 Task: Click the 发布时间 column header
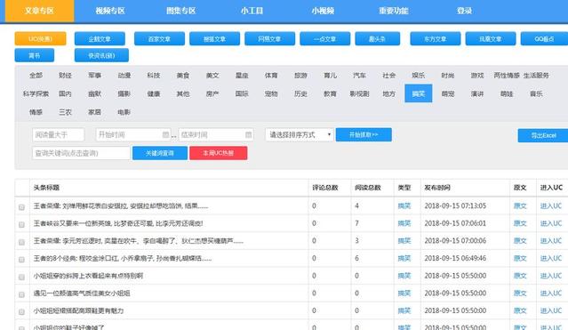click(437, 188)
